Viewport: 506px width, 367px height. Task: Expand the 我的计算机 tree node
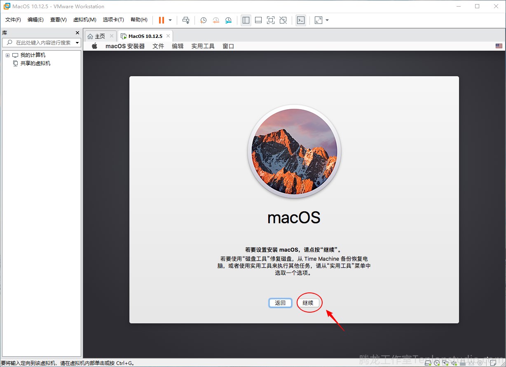tap(7, 55)
